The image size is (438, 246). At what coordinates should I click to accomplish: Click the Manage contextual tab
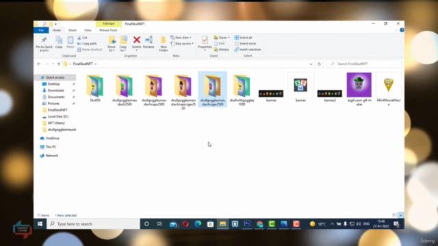(108, 24)
